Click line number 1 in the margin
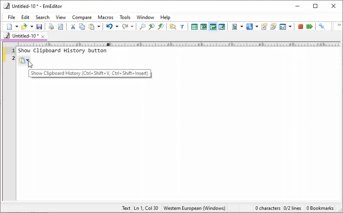The width and height of the screenshot is (343, 213). coord(13,51)
